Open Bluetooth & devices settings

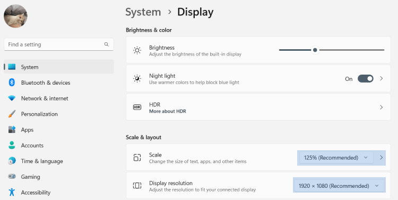point(59,83)
